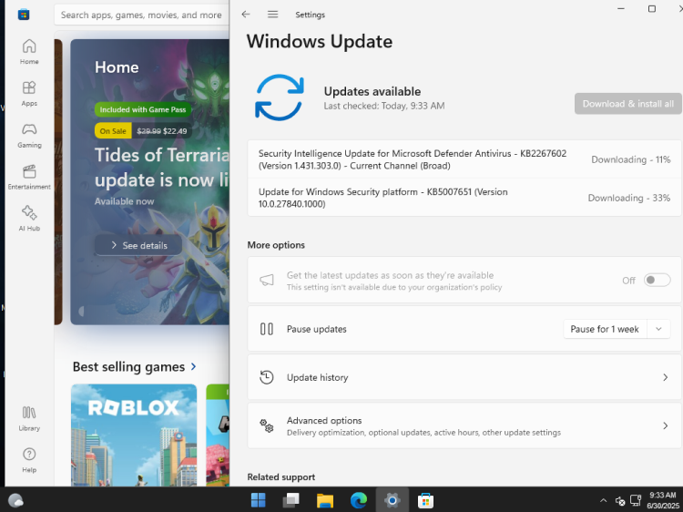Show hidden system tray icons
This screenshot has width=683, height=512.
pos(603,501)
